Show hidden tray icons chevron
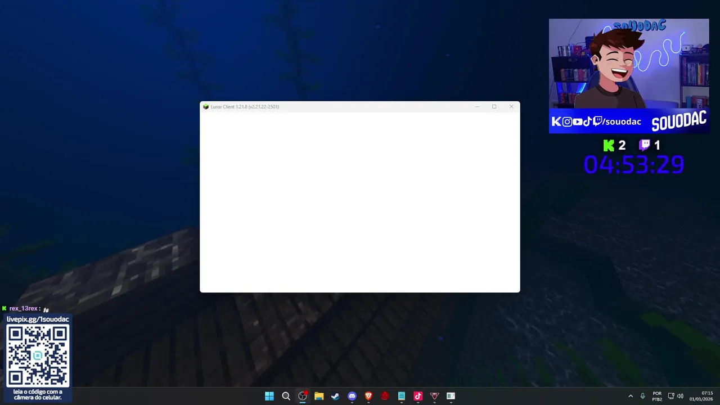 [631, 396]
